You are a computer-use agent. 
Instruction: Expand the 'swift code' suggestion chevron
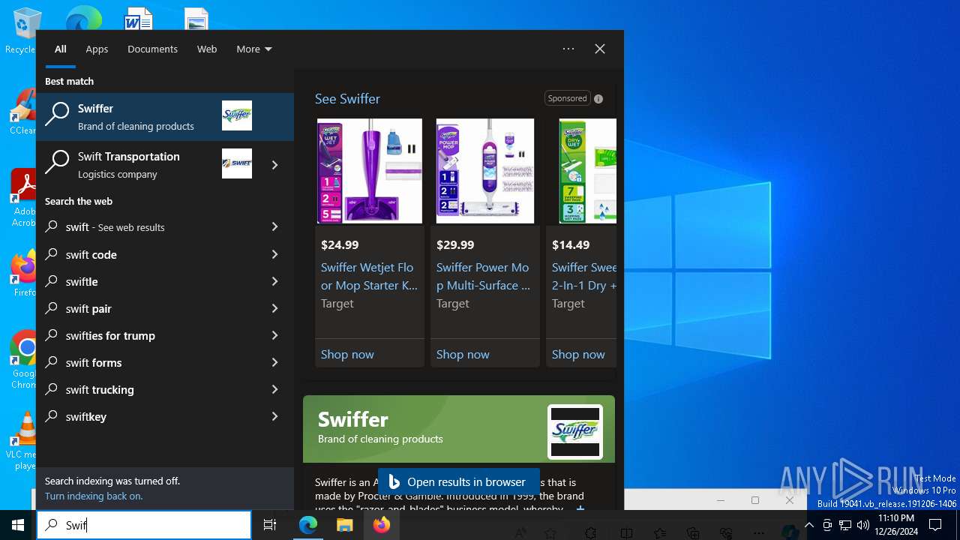(x=274, y=254)
